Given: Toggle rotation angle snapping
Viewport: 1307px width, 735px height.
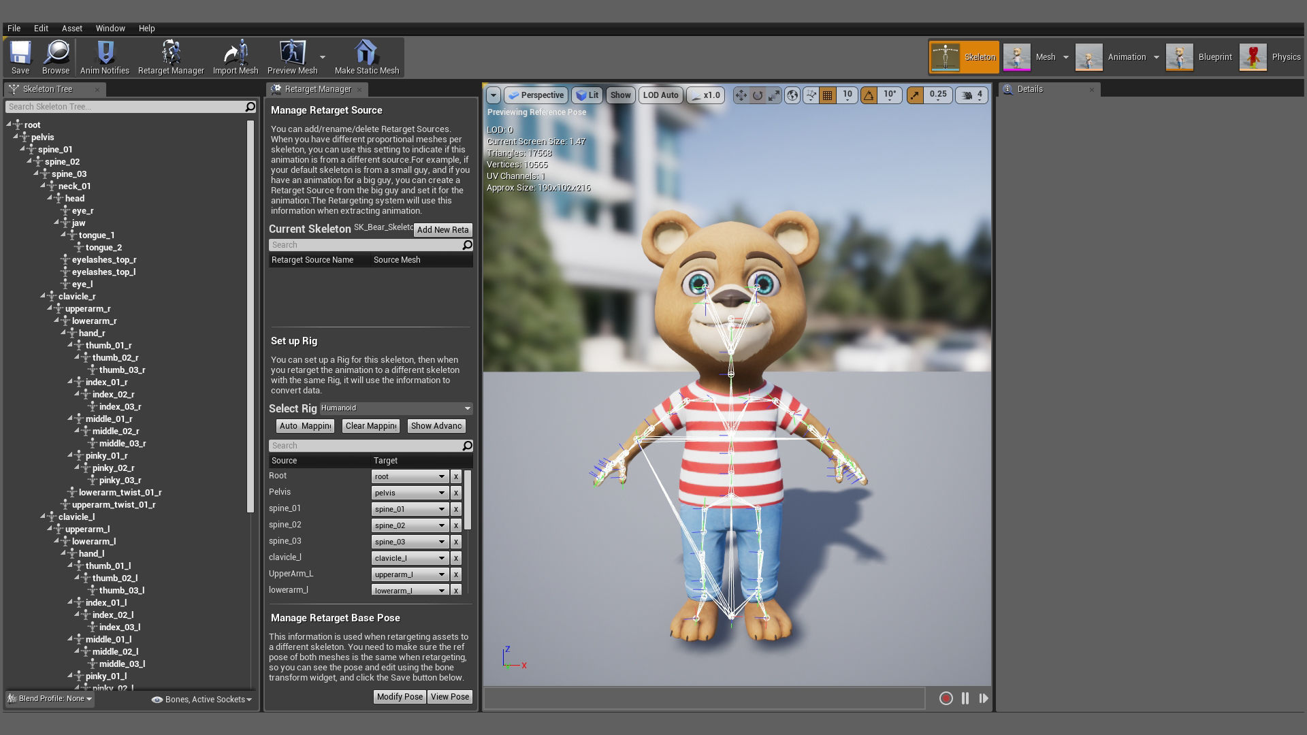Looking at the screenshot, I should 869,95.
